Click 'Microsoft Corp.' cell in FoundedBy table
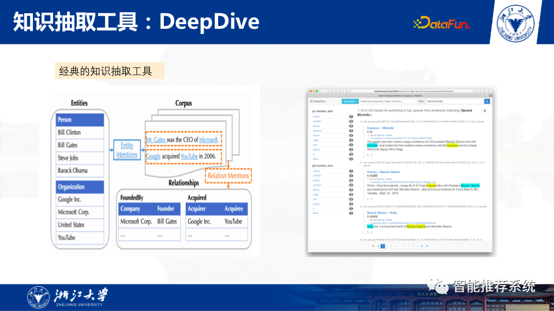Image resolution: width=554 pixels, height=311 pixels. click(136, 221)
